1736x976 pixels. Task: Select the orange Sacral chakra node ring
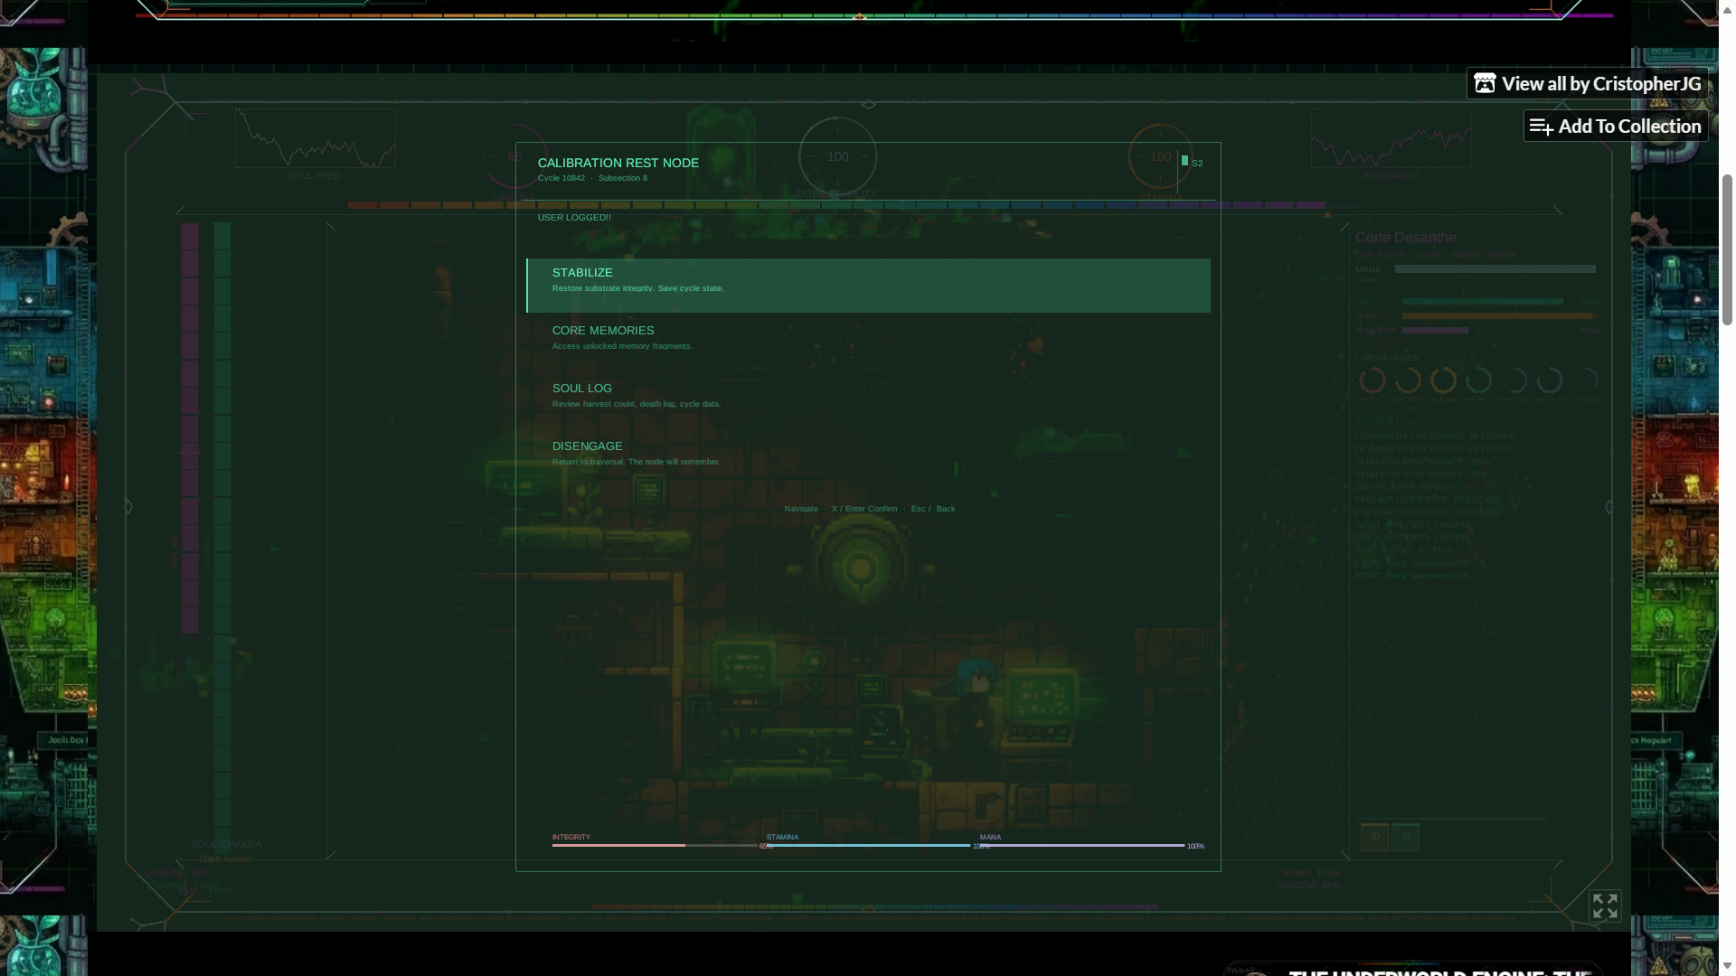(1407, 380)
